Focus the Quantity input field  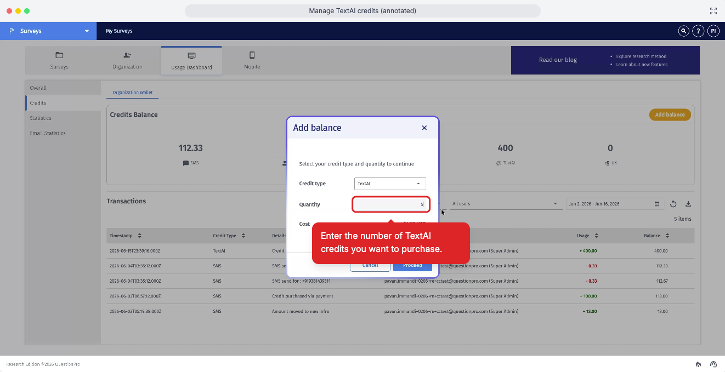[x=390, y=204]
